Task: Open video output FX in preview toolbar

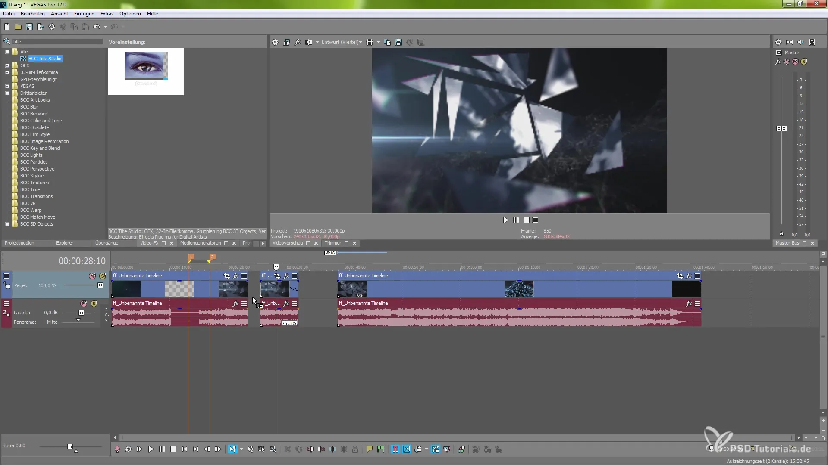Action: pyautogui.click(x=298, y=42)
